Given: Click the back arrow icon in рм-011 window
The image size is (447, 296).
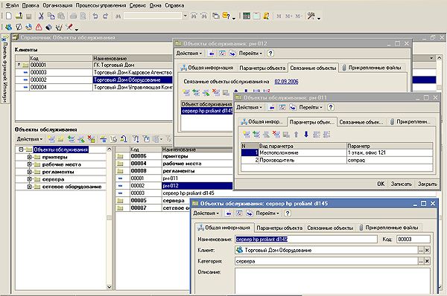Looking at the screenshot, I should [x=272, y=108].
